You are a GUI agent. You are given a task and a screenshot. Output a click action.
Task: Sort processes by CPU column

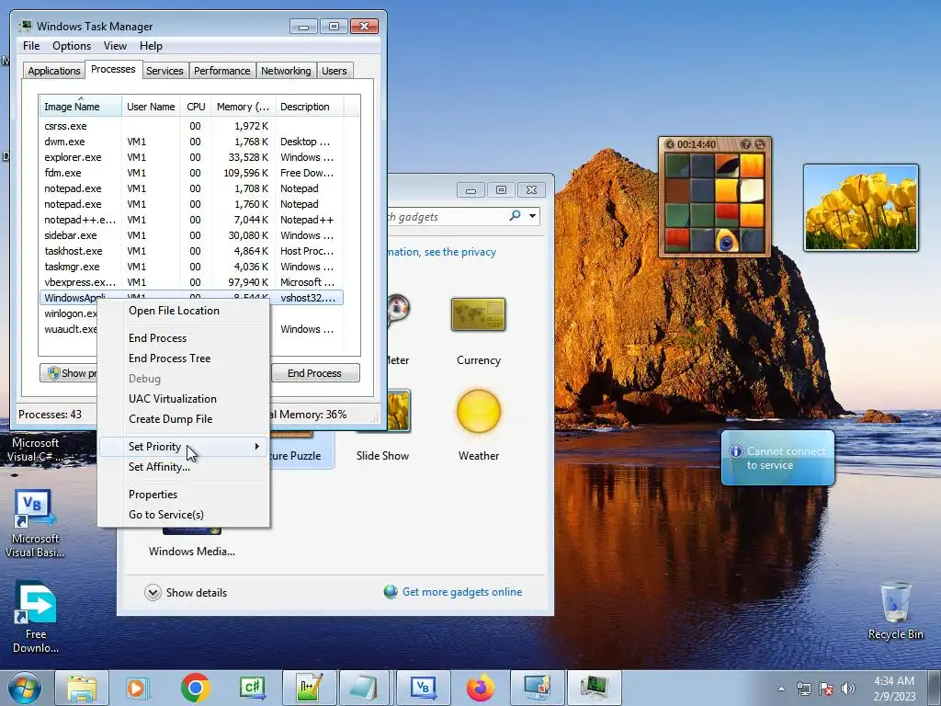(x=196, y=107)
